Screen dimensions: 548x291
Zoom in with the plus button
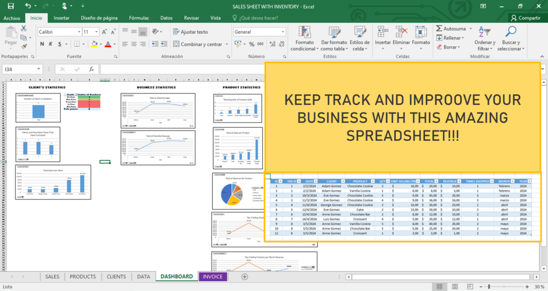pyautogui.click(x=527, y=287)
